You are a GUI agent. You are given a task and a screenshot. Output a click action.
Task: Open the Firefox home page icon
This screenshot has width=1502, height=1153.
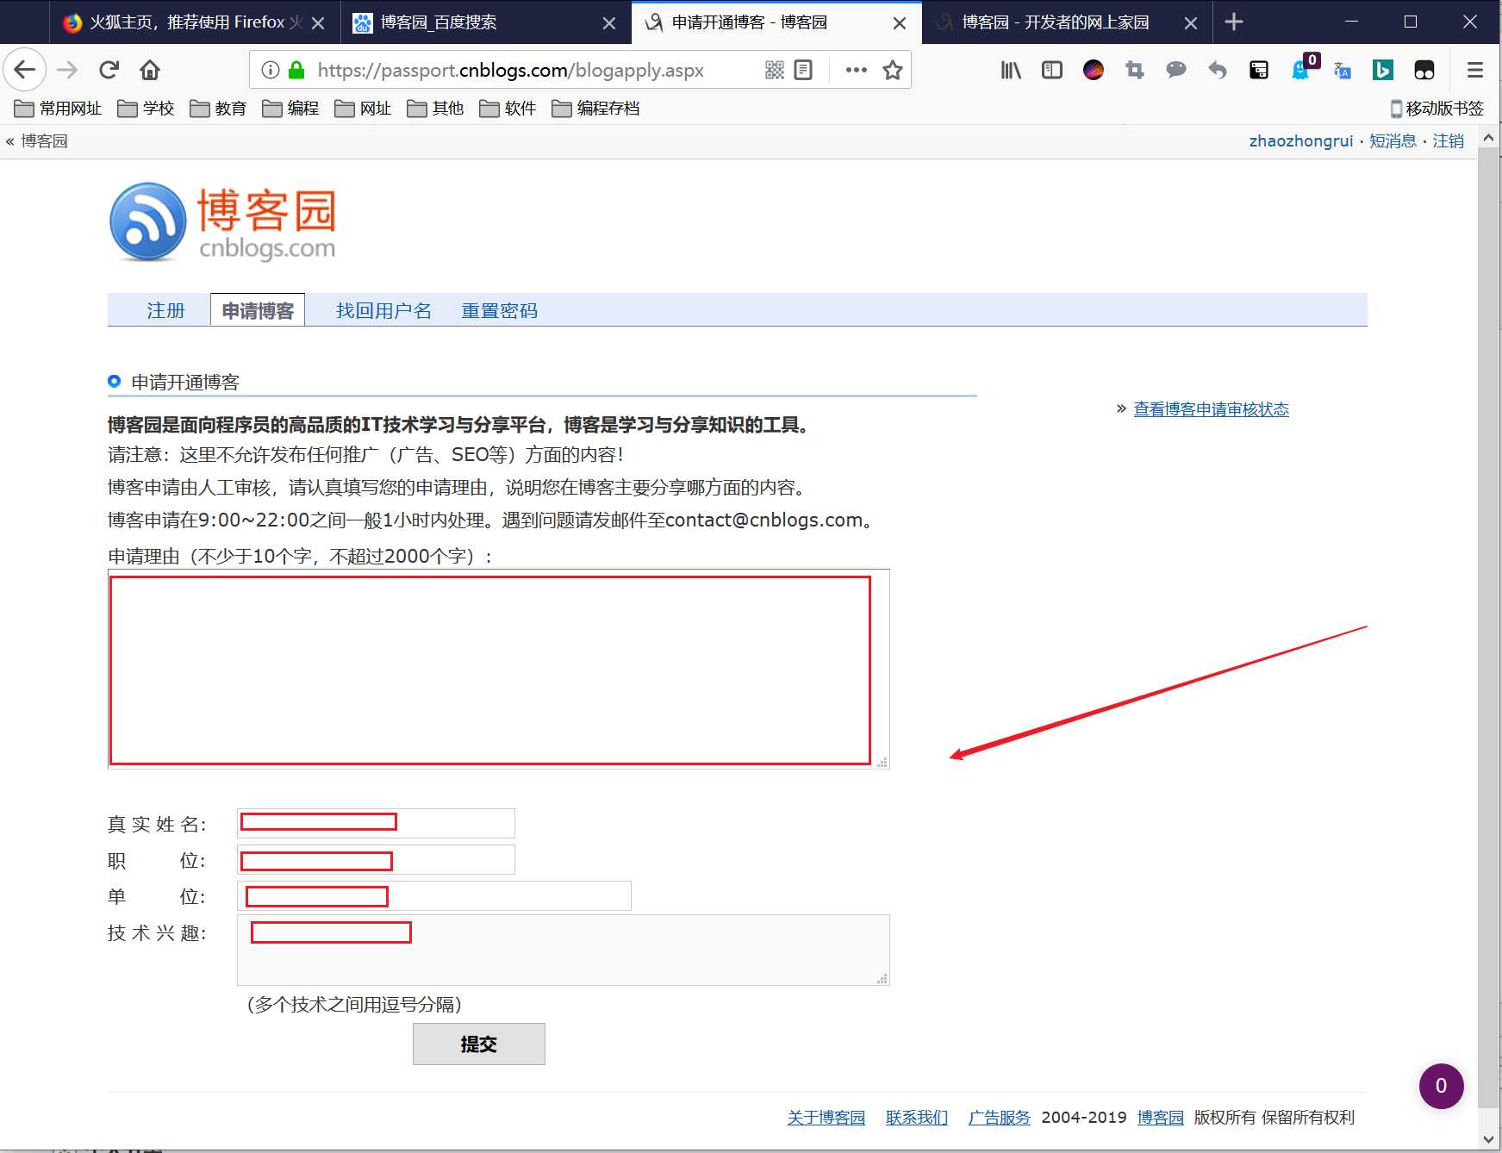(150, 70)
